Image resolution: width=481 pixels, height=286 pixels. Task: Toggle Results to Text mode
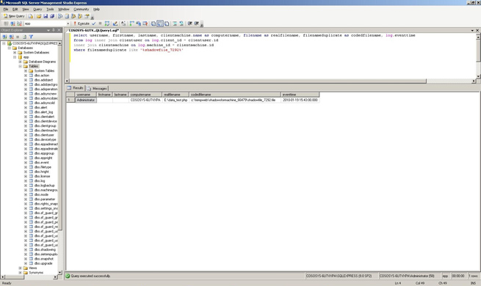click(x=153, y=23)
